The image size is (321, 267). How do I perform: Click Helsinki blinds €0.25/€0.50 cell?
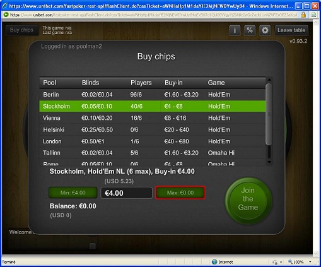97,129
